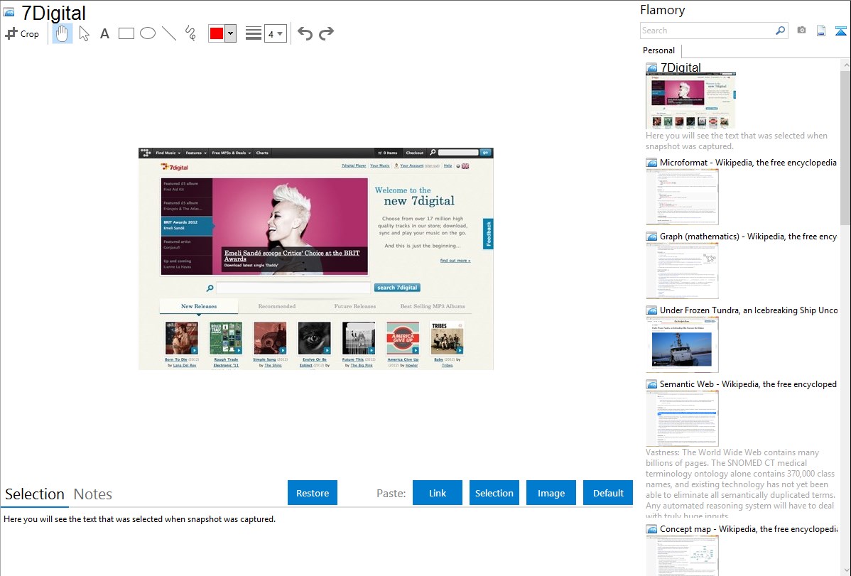Image resolution: width=851 pixels, height=576 pixels.
Task: Click the Under Frozen Tundra title text
Action: (x=749, y=310)
